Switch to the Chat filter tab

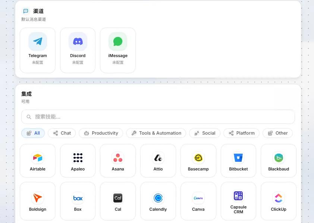(x=62, y=133)
